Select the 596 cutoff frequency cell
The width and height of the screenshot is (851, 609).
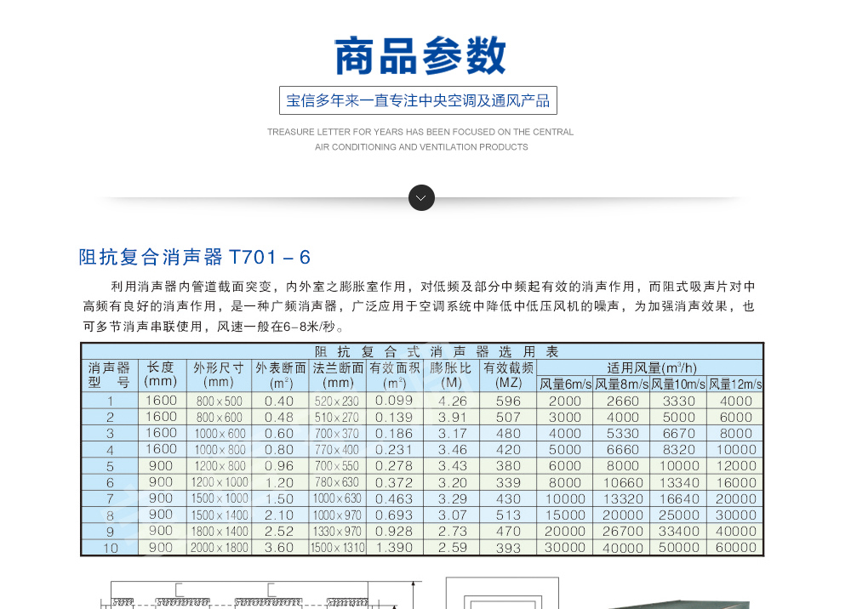coord(508,401)
